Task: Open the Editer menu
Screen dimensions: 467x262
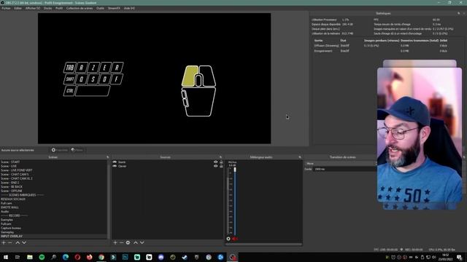Action: (x=18, y=8)
